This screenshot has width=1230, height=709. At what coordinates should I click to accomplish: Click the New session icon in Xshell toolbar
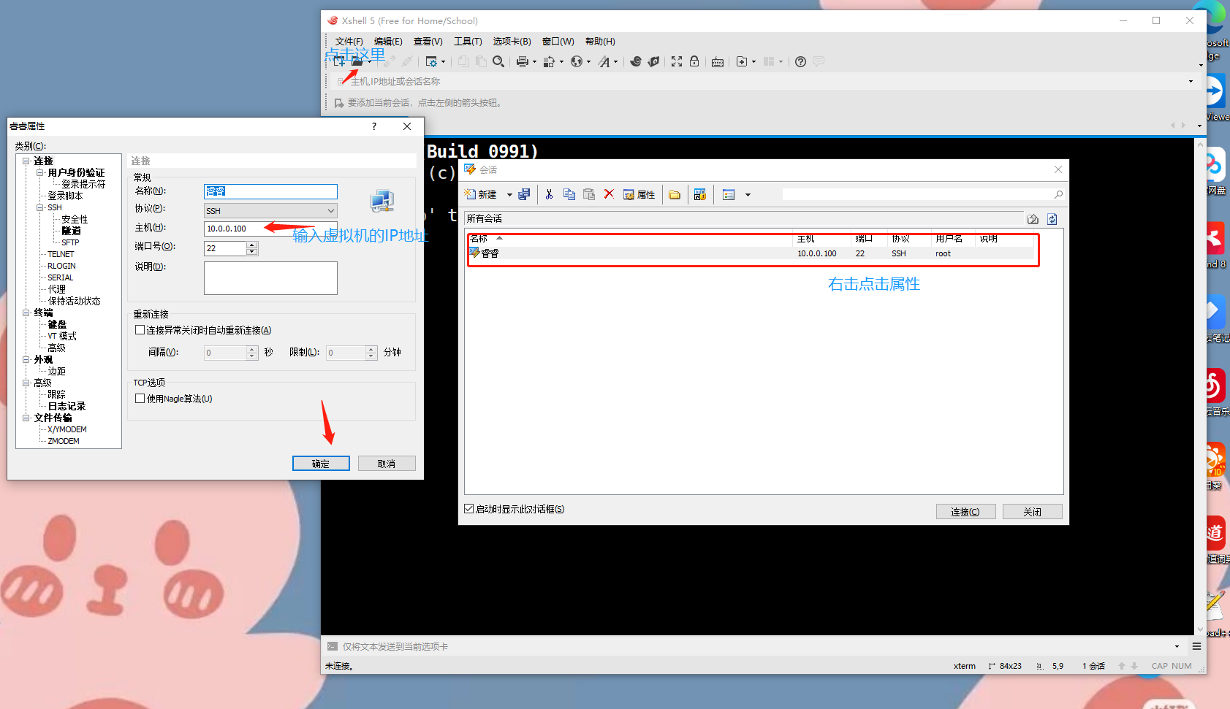[x=339, y=62]
